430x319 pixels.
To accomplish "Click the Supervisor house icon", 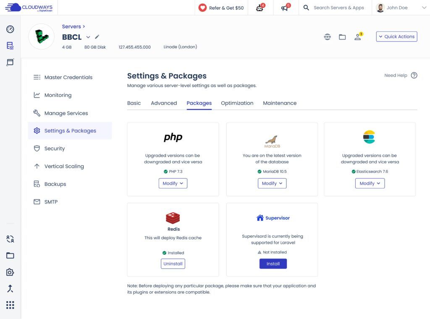I will [x=260, y=218].
